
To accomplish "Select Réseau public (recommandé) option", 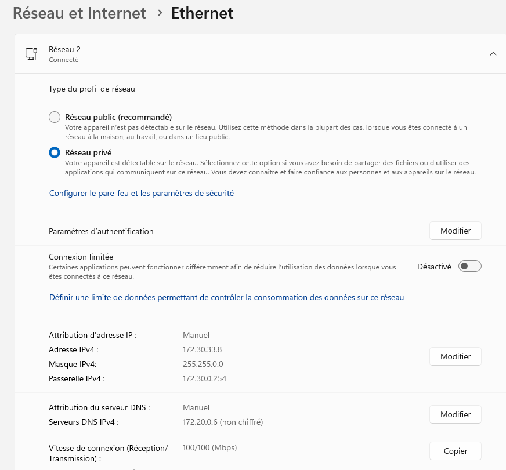I will (x=55, y=117).
